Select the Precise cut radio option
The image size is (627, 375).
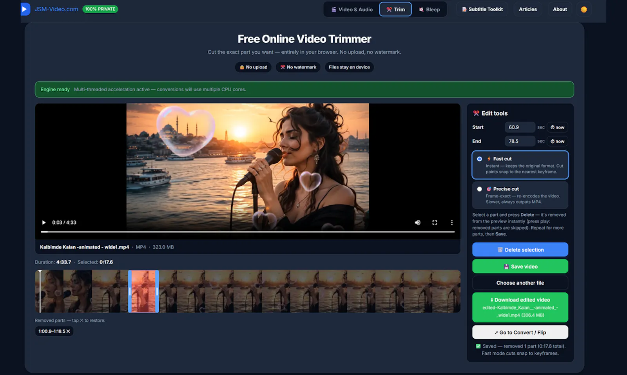[x=480, y=189]
